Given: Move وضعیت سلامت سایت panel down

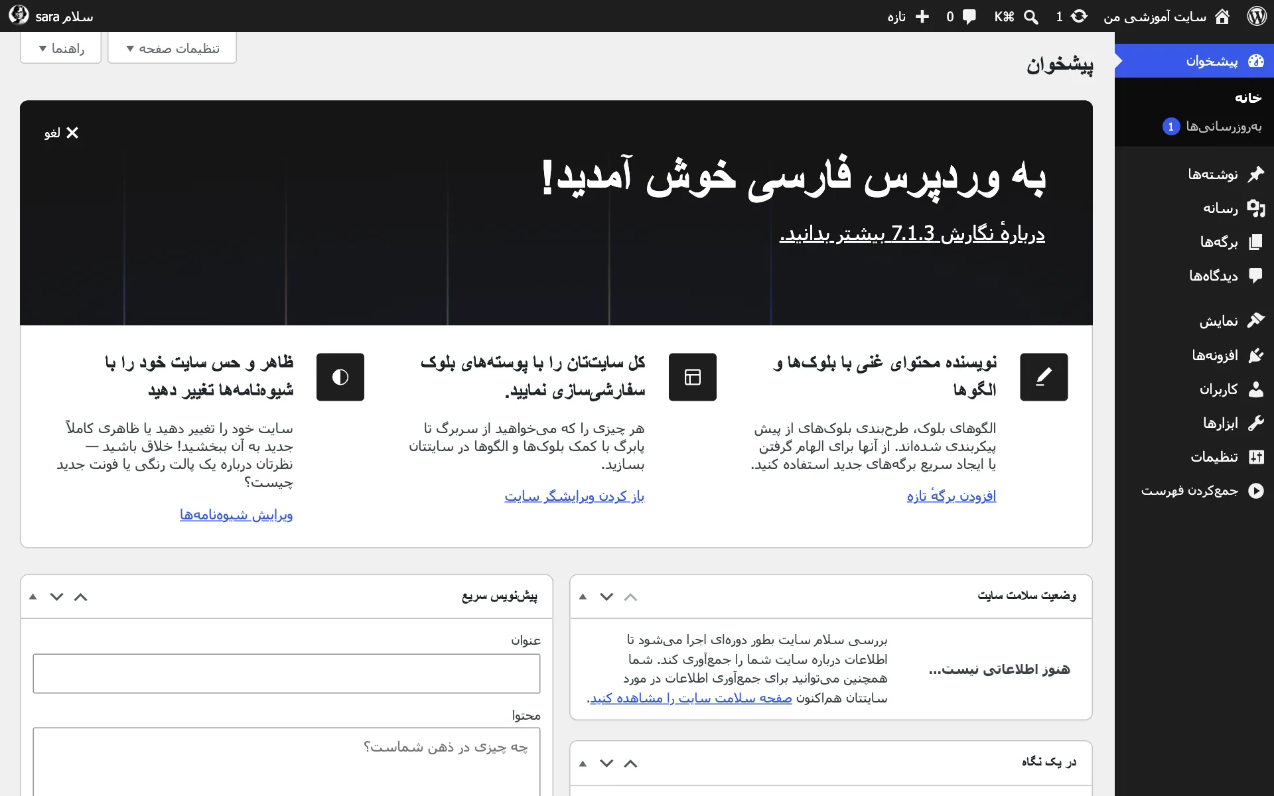Looking at the screenshot, I should coord(606,596).
